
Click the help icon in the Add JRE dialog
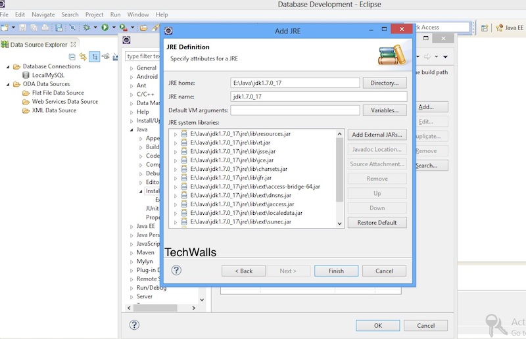click(176, 270)
